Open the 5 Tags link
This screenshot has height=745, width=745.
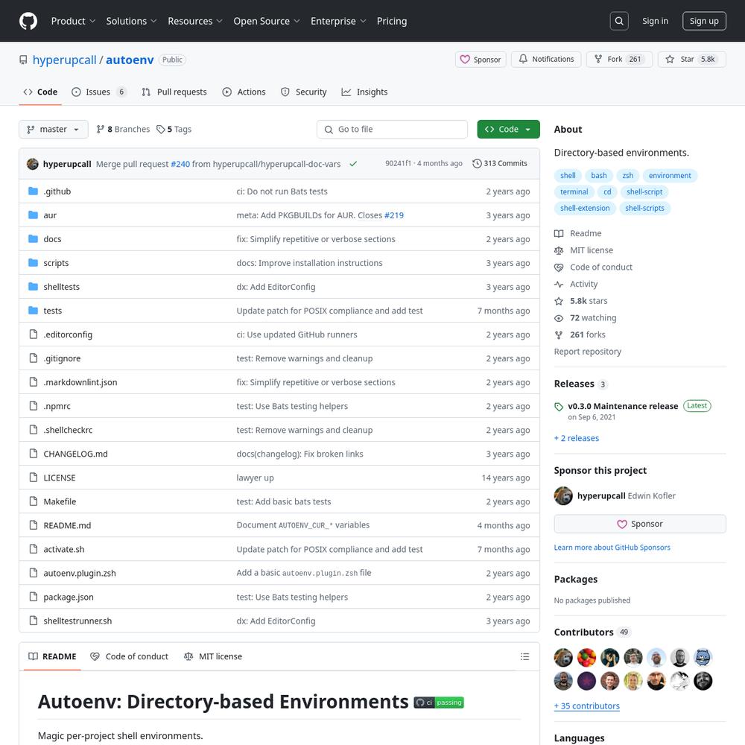tap(174, 129)
